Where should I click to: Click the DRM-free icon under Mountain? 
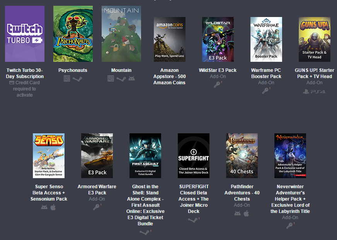click(x=111, y=78)
